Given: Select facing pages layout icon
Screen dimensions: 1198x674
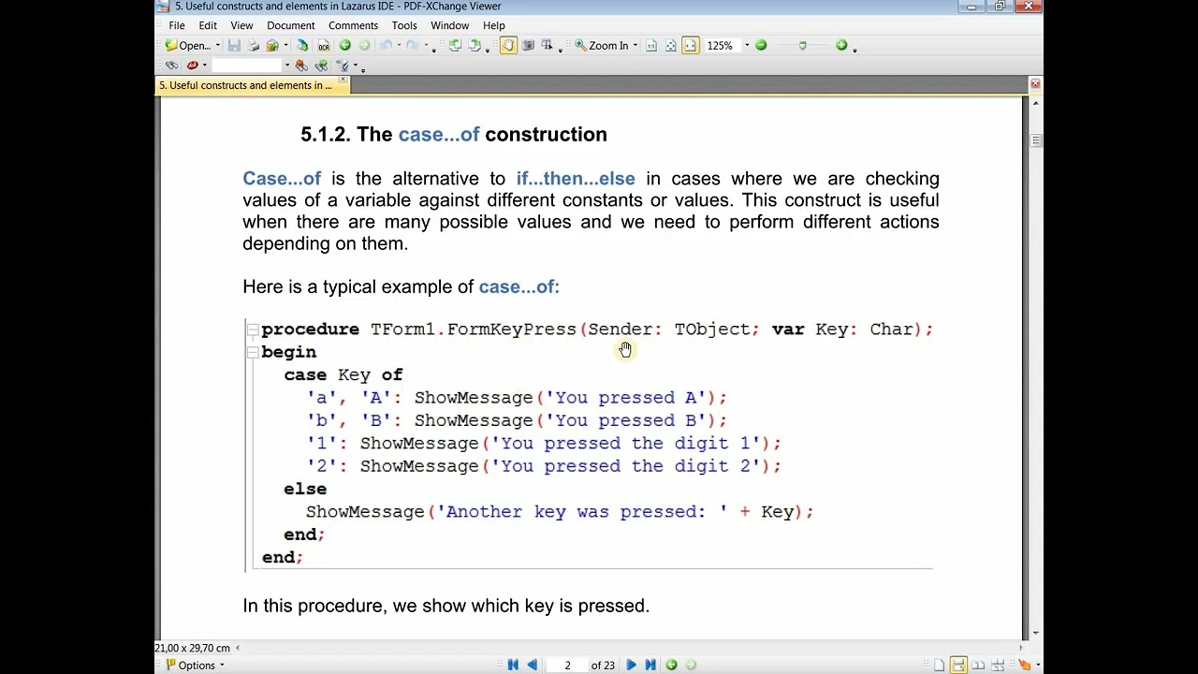Looking at the screenshot, I should tap(978, 665).
